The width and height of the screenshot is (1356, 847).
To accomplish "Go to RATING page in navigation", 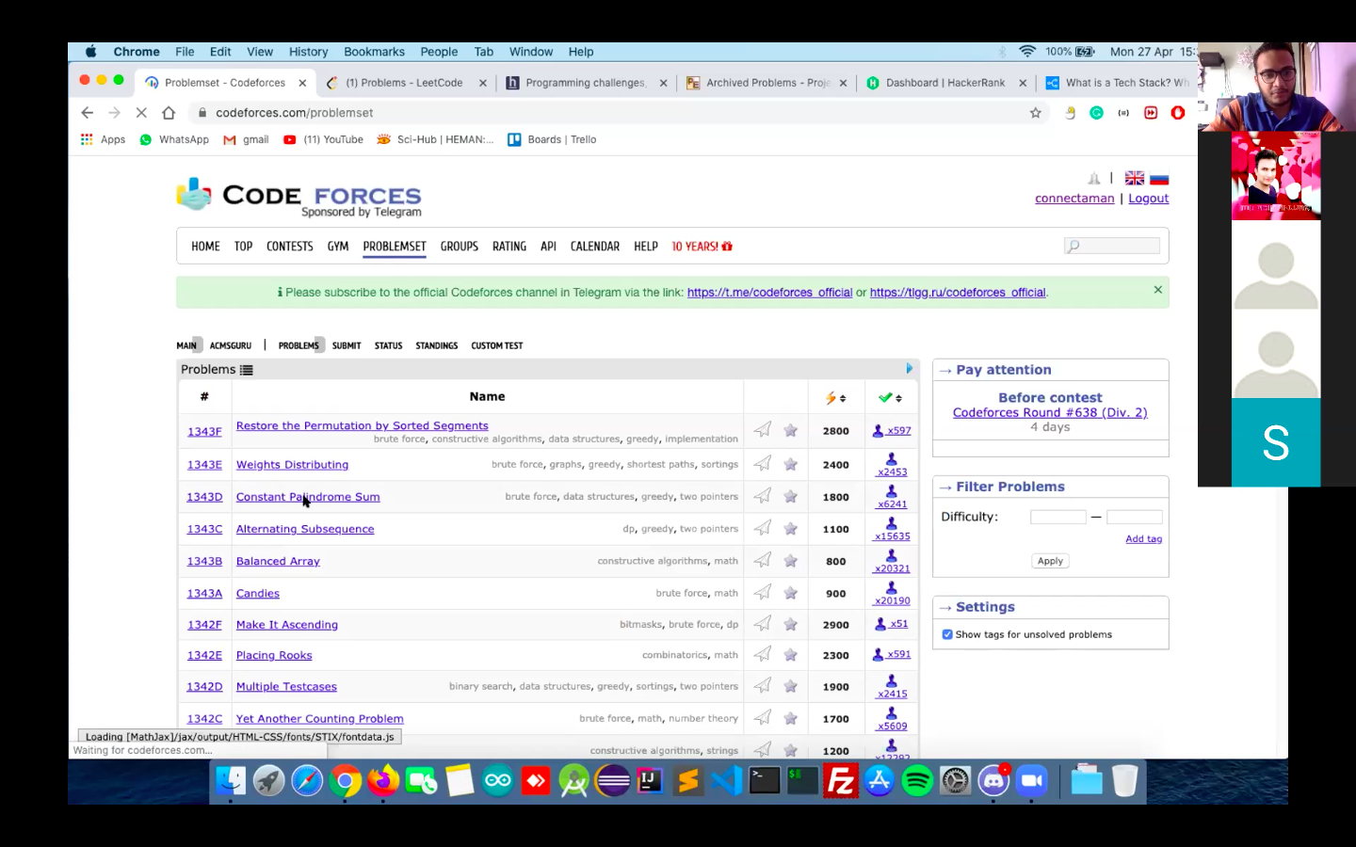I will click(x=509, y=247).
